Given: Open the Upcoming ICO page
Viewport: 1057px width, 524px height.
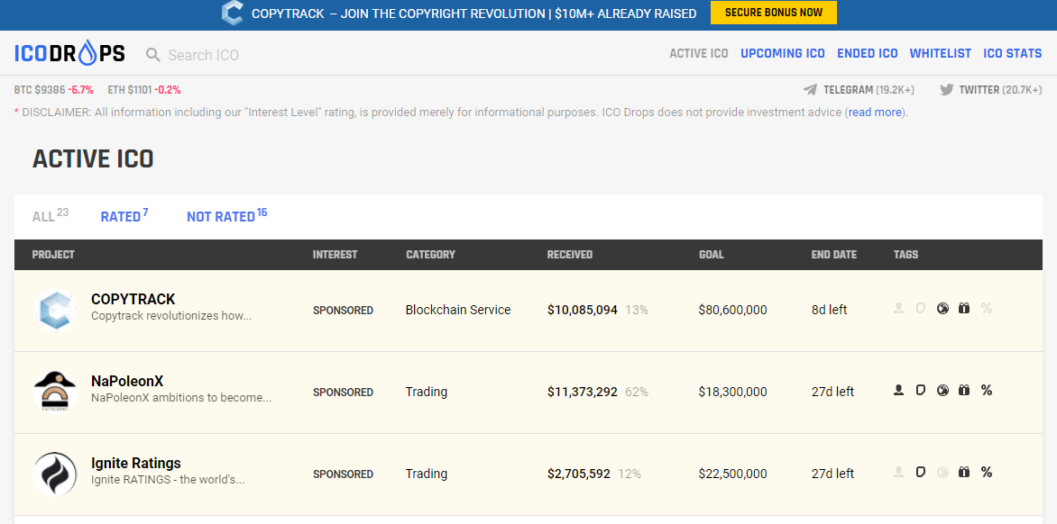Looking at the screenshot, I should (x=783, y=53).
